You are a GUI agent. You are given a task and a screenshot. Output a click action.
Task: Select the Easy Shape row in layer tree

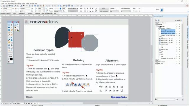tap(168, 30)
